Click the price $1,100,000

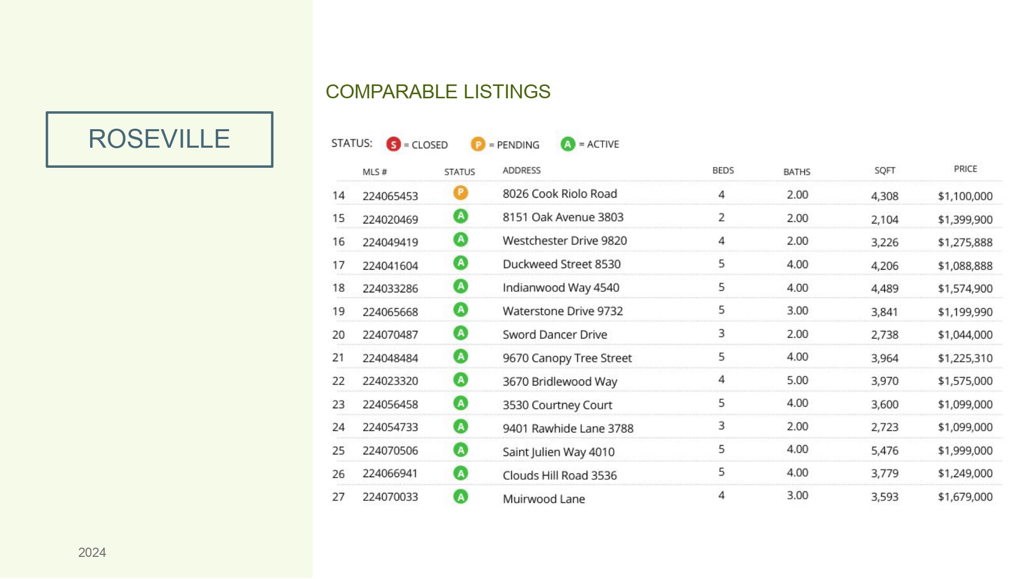965,196
